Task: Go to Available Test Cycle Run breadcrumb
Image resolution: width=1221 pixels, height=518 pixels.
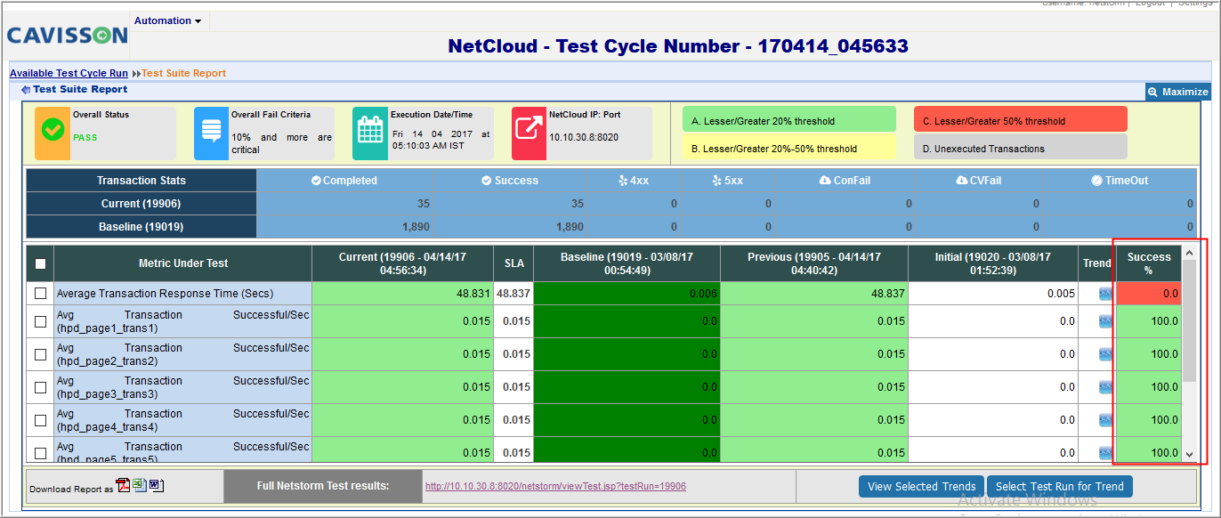Action: [x=69, y=73]
